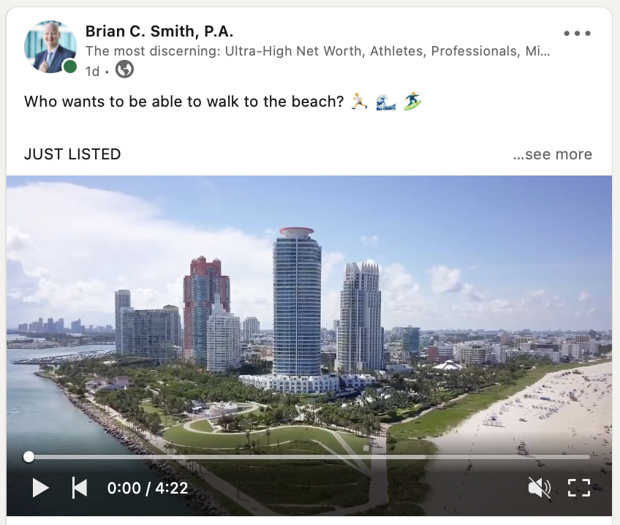The image size is (620, 525).
Task: Expand post with '...see more'
Action: (553, 154)
